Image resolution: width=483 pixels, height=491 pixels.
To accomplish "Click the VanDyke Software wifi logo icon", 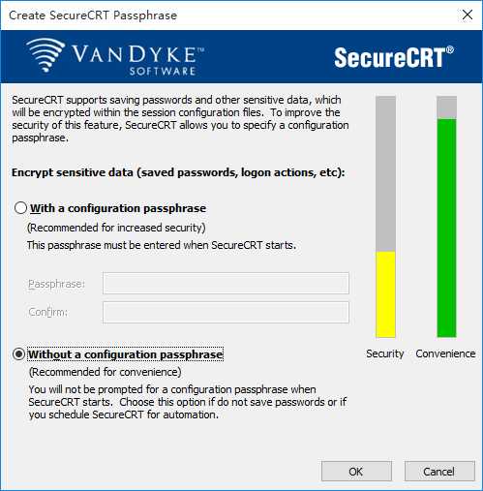I will (x=45, y=55).
